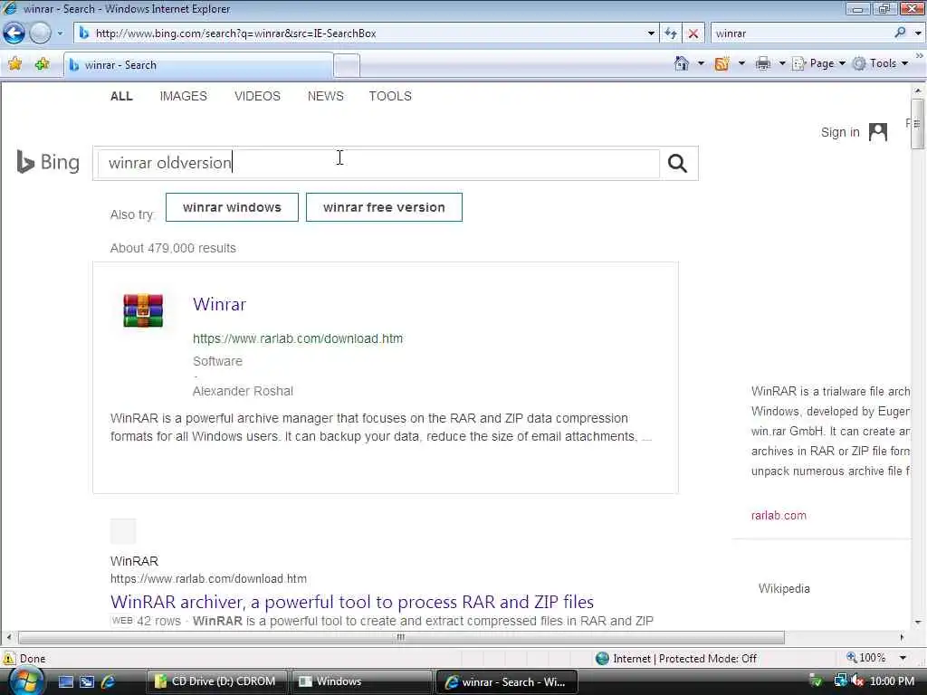Open the search provider dropdown arrow
The image size is (927, 695).
(x=918, y=33)
